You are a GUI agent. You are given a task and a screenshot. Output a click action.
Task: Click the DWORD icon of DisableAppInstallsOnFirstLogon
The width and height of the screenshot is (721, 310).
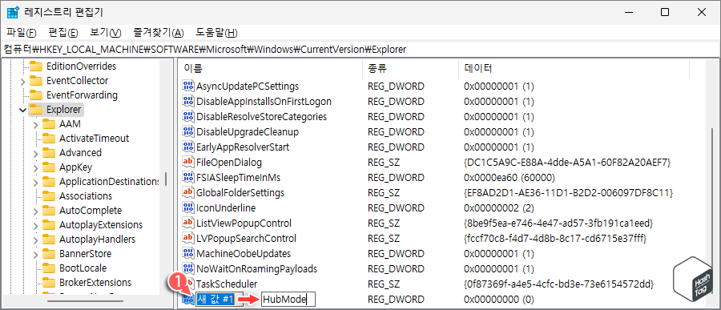point(188,101)
